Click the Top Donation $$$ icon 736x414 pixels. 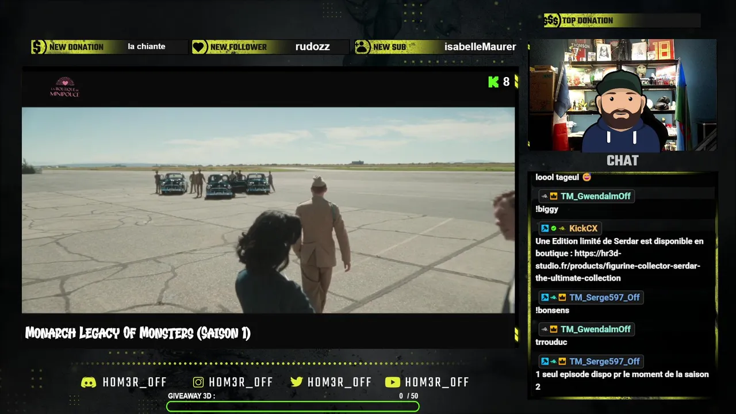point(552,21)
